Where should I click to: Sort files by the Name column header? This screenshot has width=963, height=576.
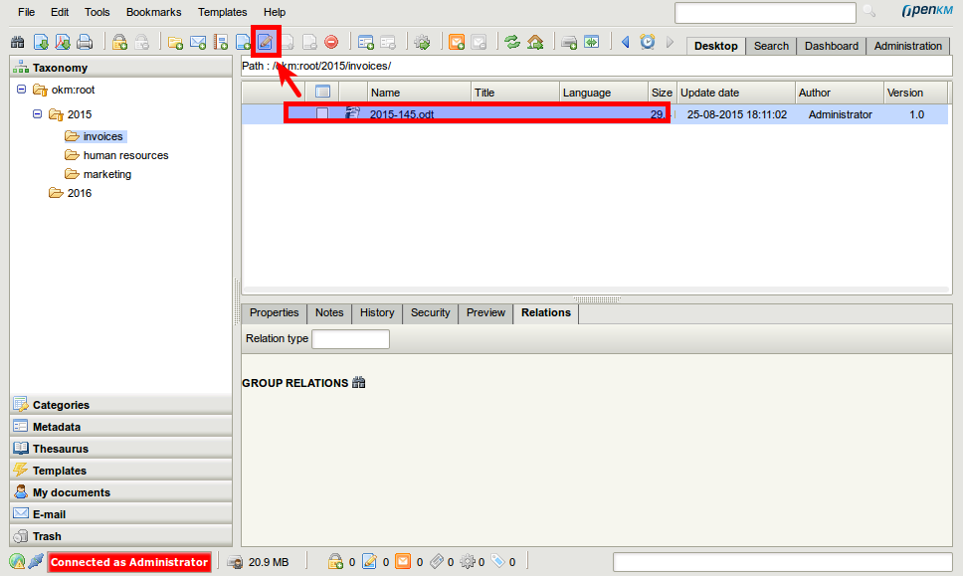(386, 93)
